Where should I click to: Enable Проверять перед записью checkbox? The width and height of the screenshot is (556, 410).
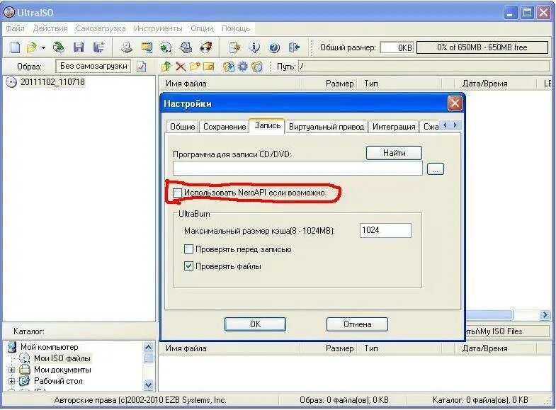click(x=188, y=249)
